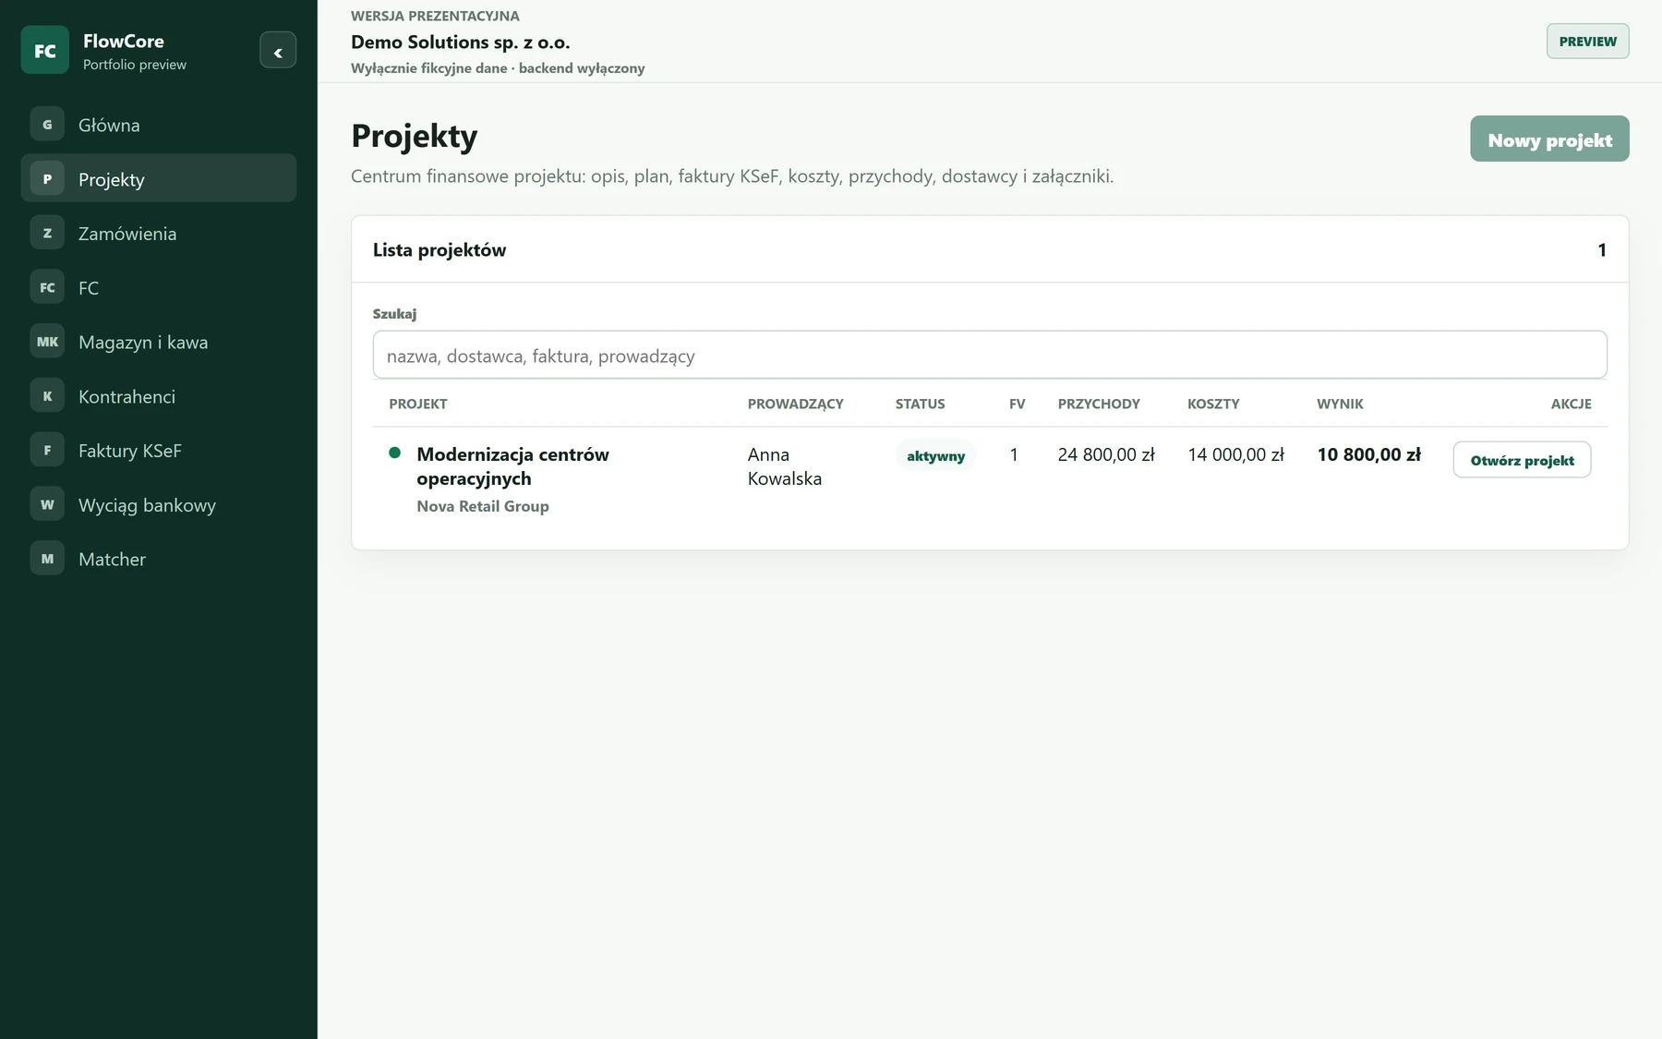Create a project with Nowy projekt button
Viewport: 1662px width, 1039px height.
tap(1549, 139)
